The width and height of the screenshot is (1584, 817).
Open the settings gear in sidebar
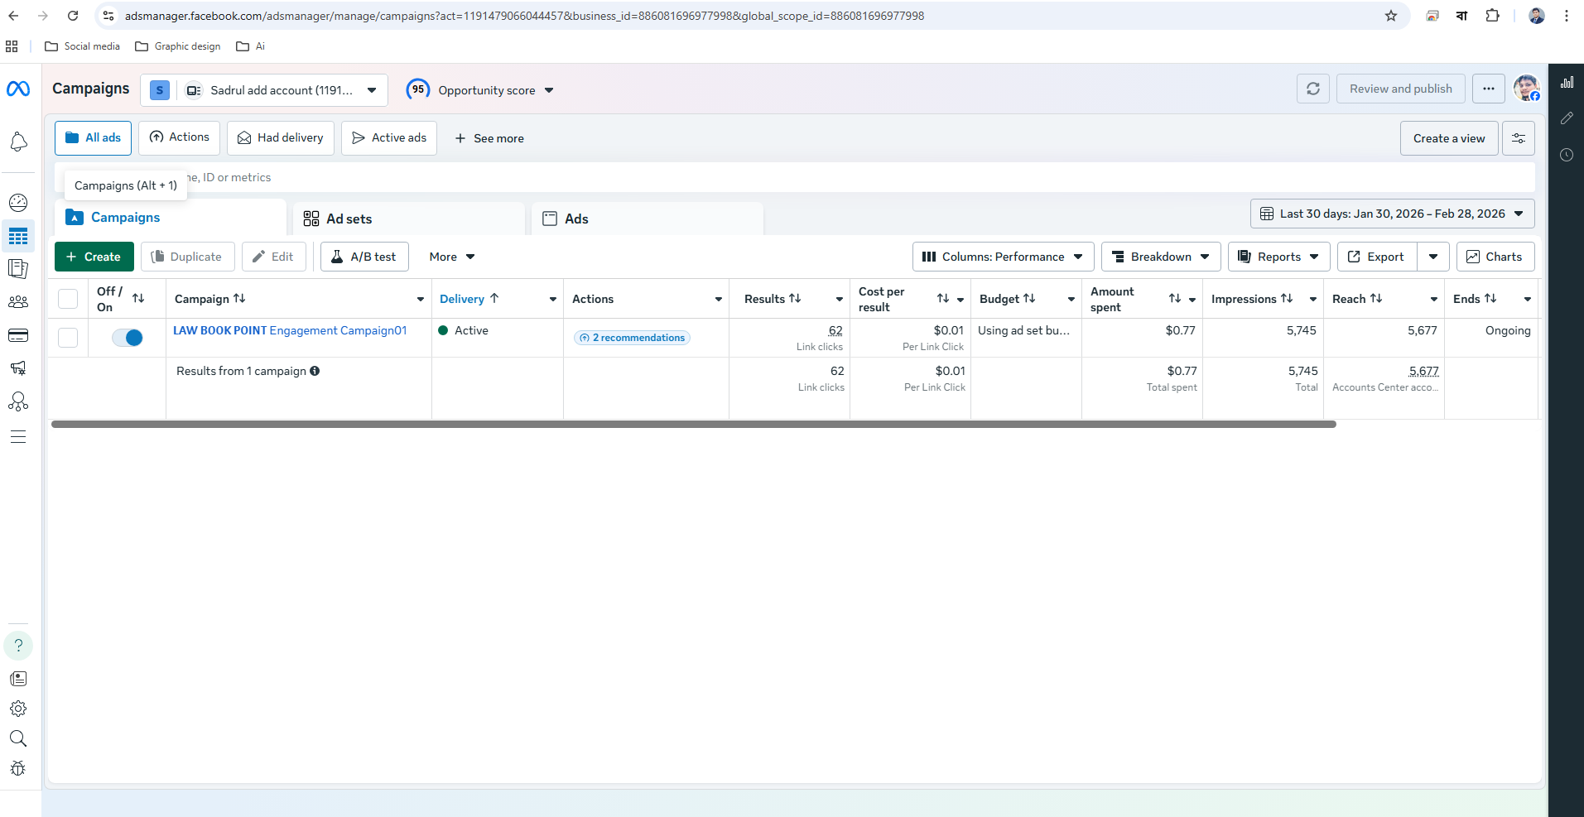click(18, 709)
